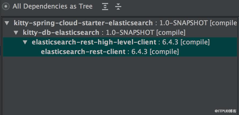Select kitty-spring-cloud-starter-elasticsearch dependency row
Screen dimensions: 239x115
click(120, 23)
